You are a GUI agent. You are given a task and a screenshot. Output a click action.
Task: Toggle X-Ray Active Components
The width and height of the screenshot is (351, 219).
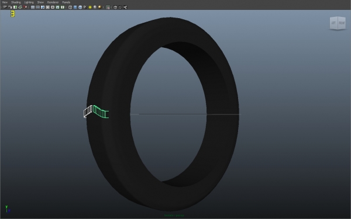tap(120, 7)
